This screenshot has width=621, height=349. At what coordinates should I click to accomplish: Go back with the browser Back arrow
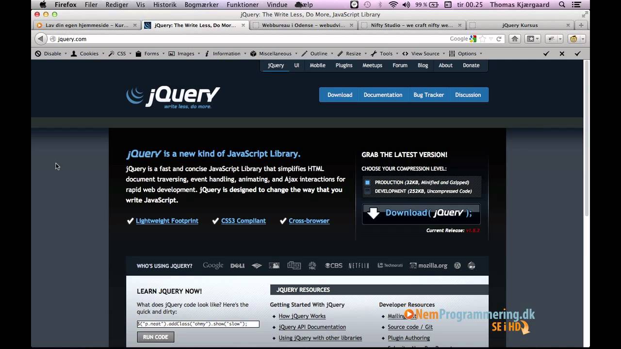tap(41, 39)
